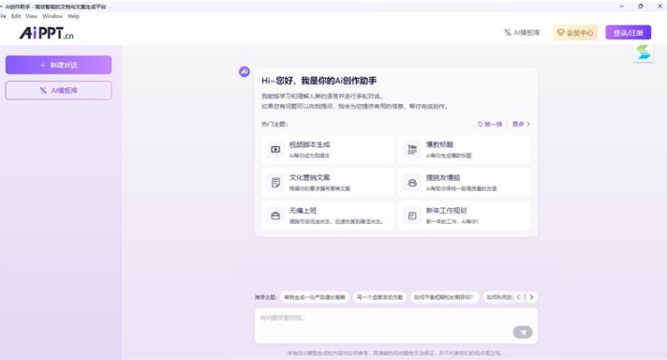Maximize the AiPPT window
667x360 pixels.
pyautogui.click(x=640, y=7)
